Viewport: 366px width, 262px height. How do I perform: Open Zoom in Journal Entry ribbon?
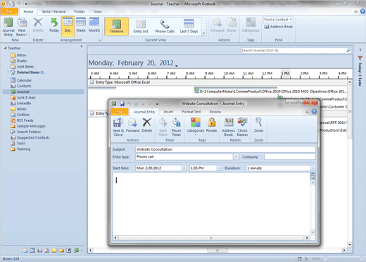tap(258, 125)
